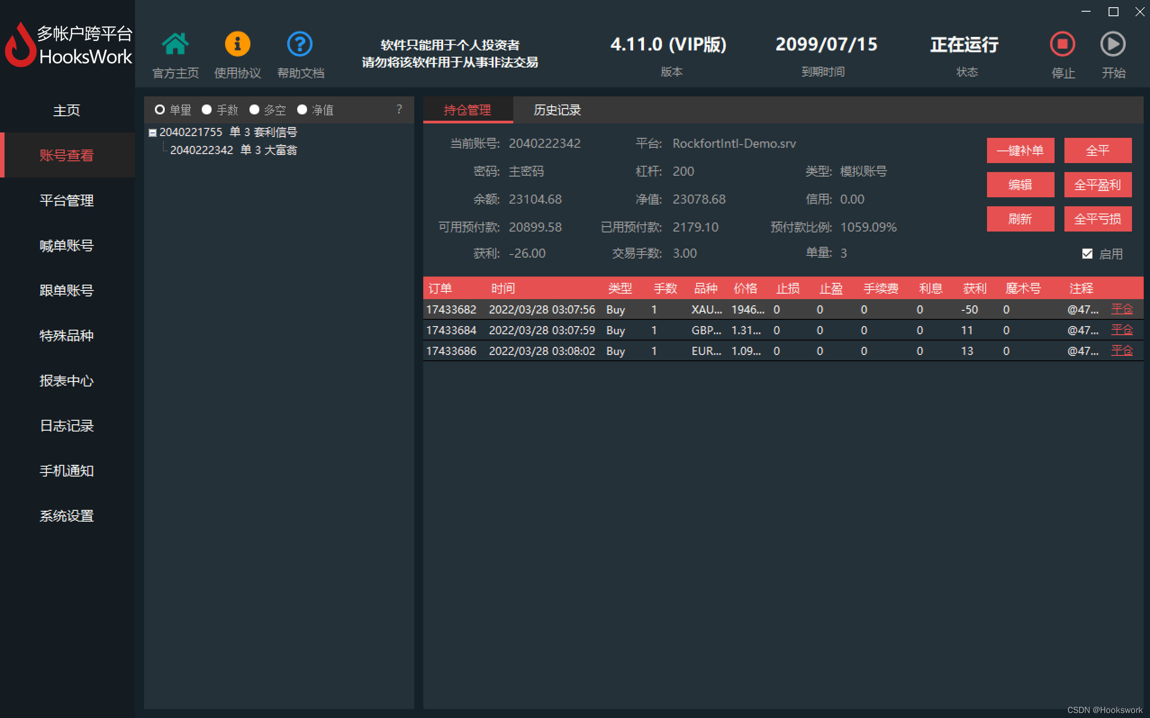Click the 全平盈利 button
The image size is (1150, 718).
click(1097, 185)
